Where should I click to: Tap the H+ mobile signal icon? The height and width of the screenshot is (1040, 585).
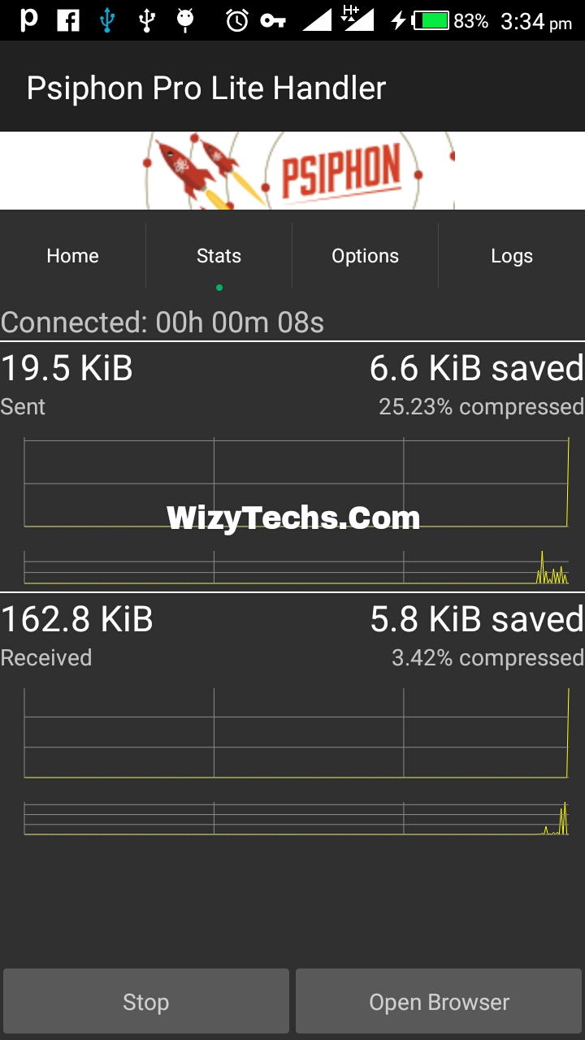pos(357,19)
